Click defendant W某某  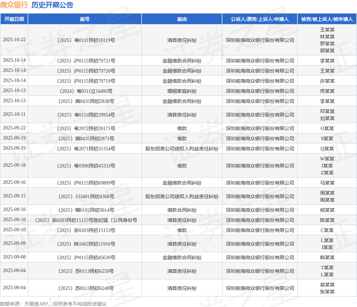click(x=327, y=159)
